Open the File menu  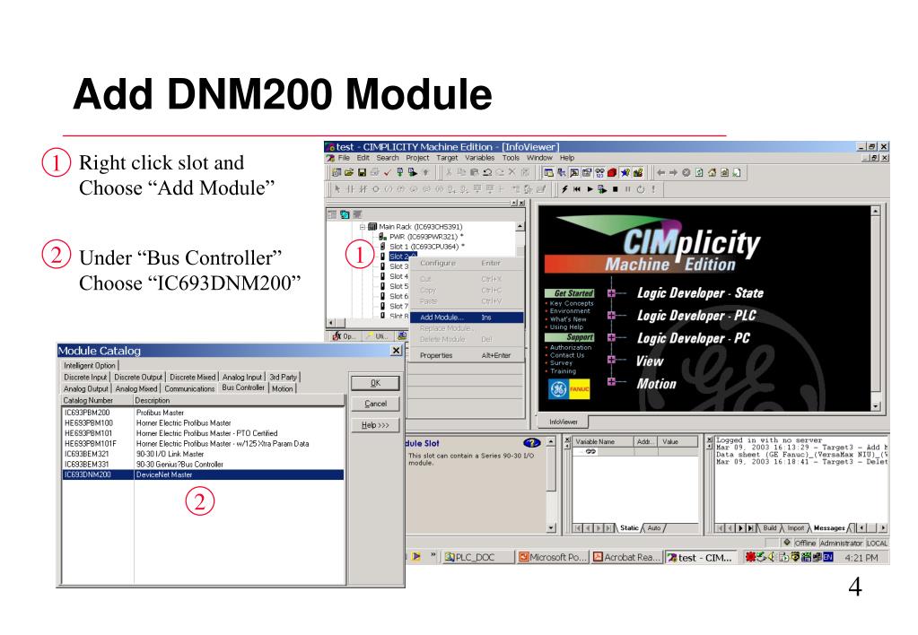click(x=344, y=158)
